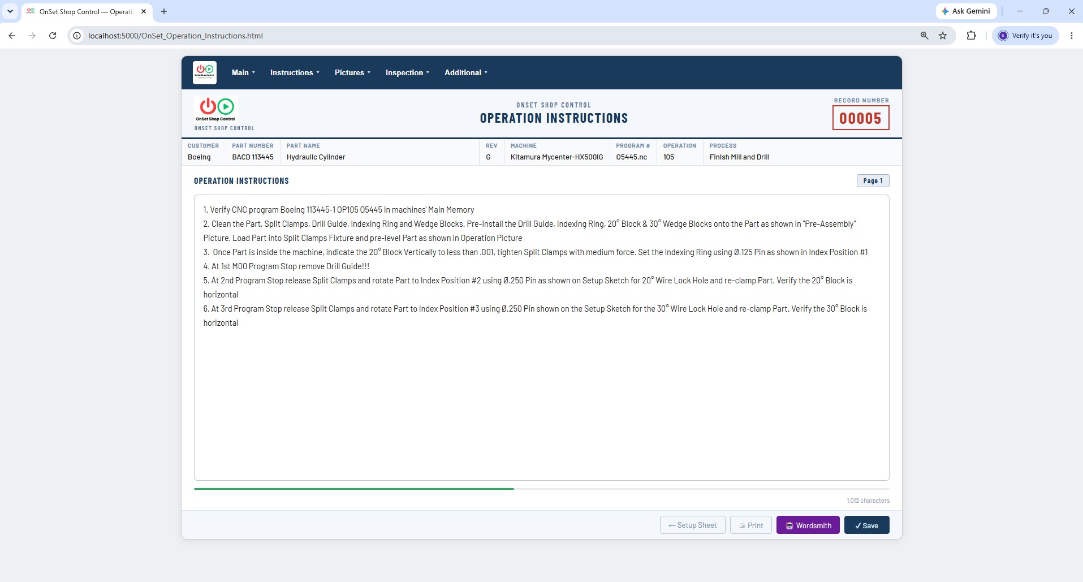The image size is (1083, 582).
Task: Click the Setup Sheet button
Action: click(693, 525)
